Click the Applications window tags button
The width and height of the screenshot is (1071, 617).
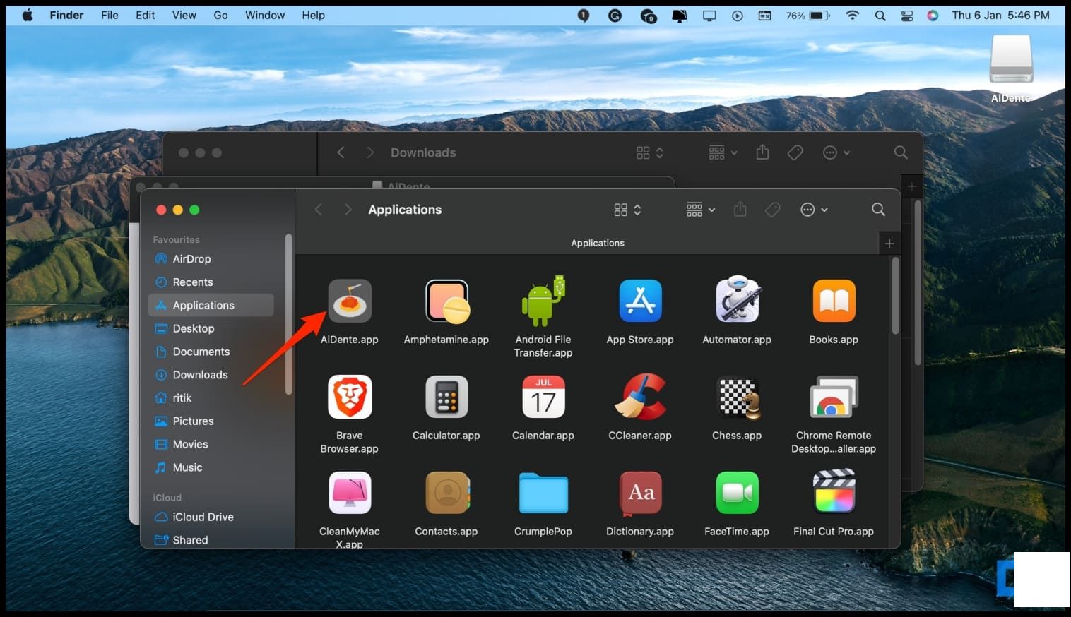pos(773,210)
